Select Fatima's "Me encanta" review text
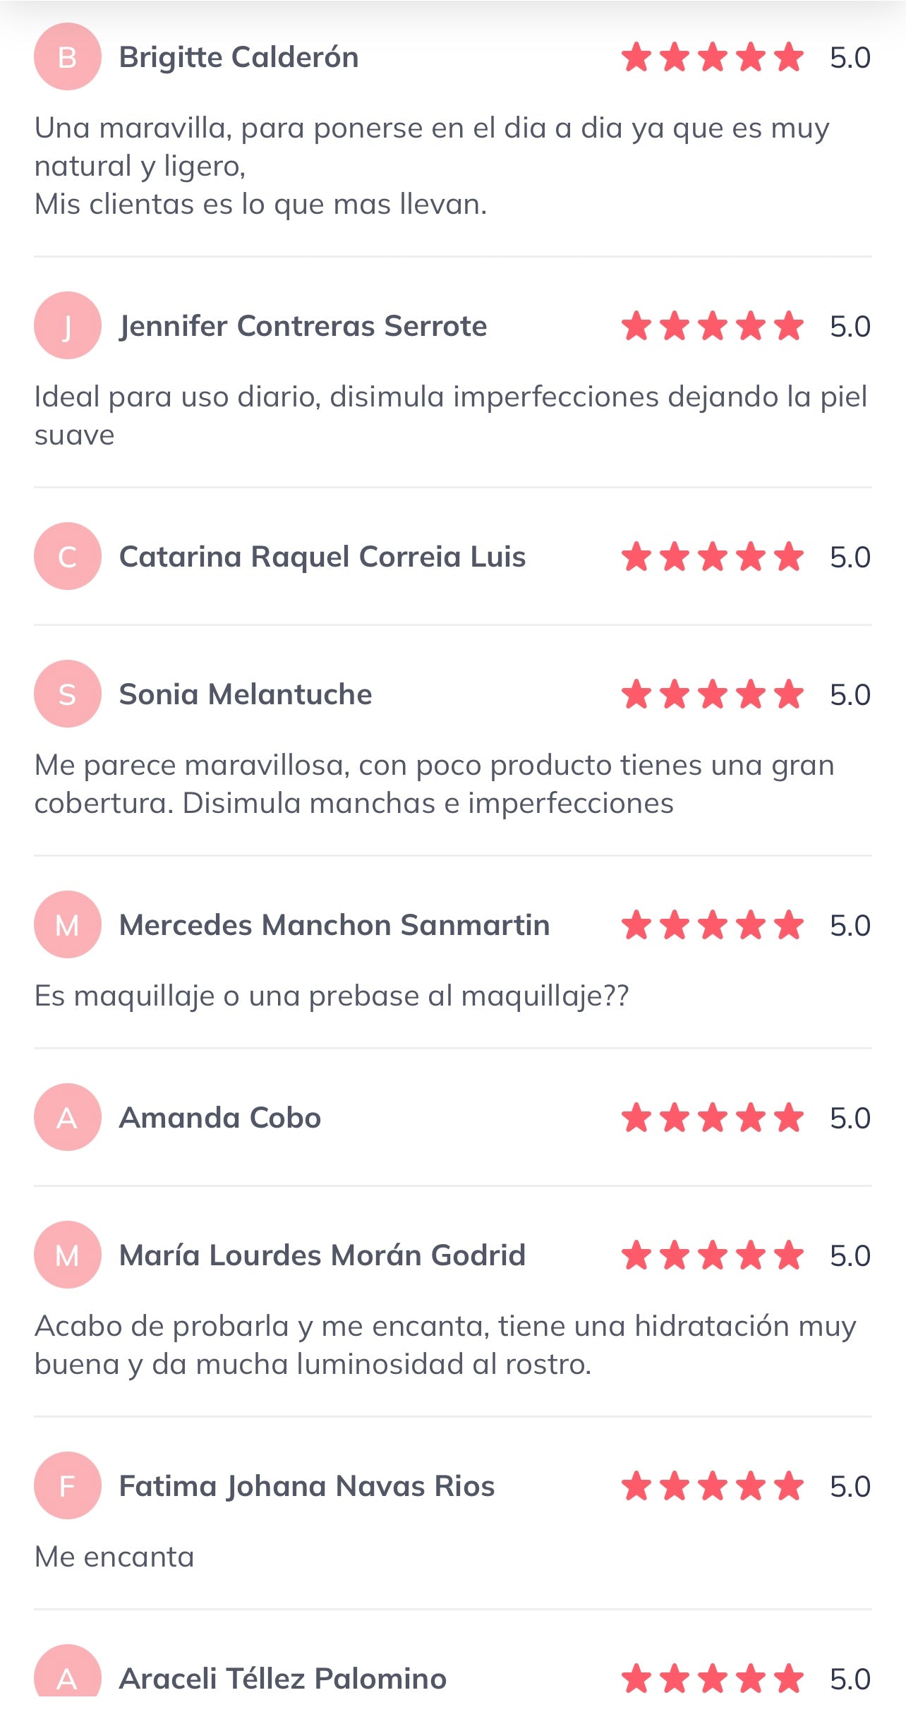Screen dimensions: 906x1719 [114, 1557]
